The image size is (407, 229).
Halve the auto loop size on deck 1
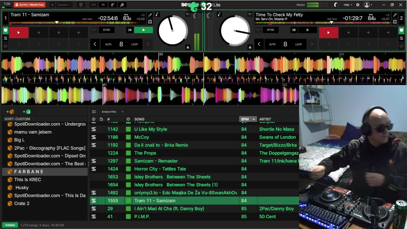[95, 44]
